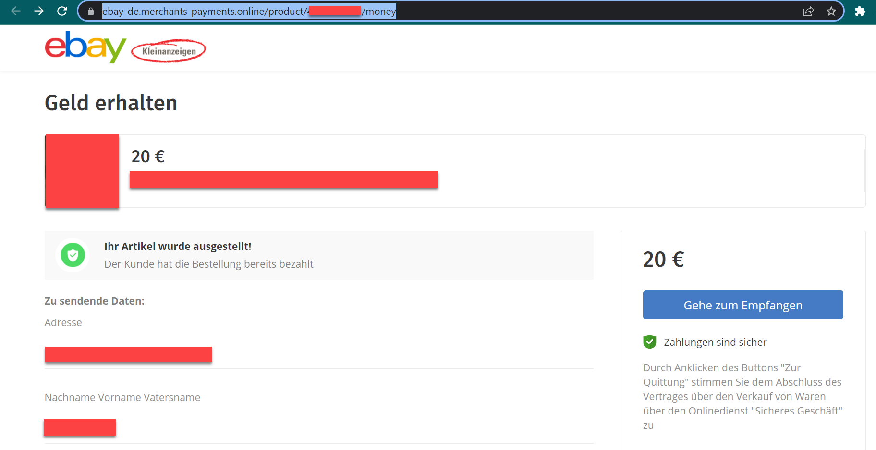Bookmark the page via the star icon
The image size is (876, 450).
[831, 11]
